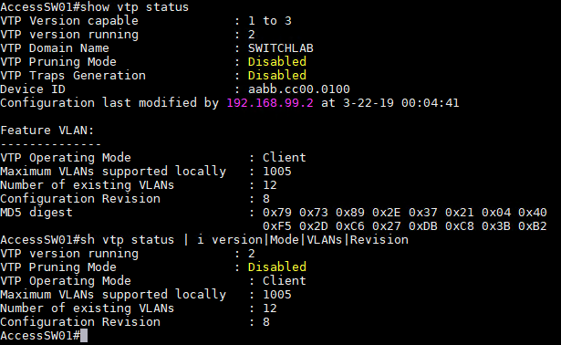Click the terminal cursor after AccessSW01# prompt
Screen dimensions: 561x345
[x=84, y=336]
